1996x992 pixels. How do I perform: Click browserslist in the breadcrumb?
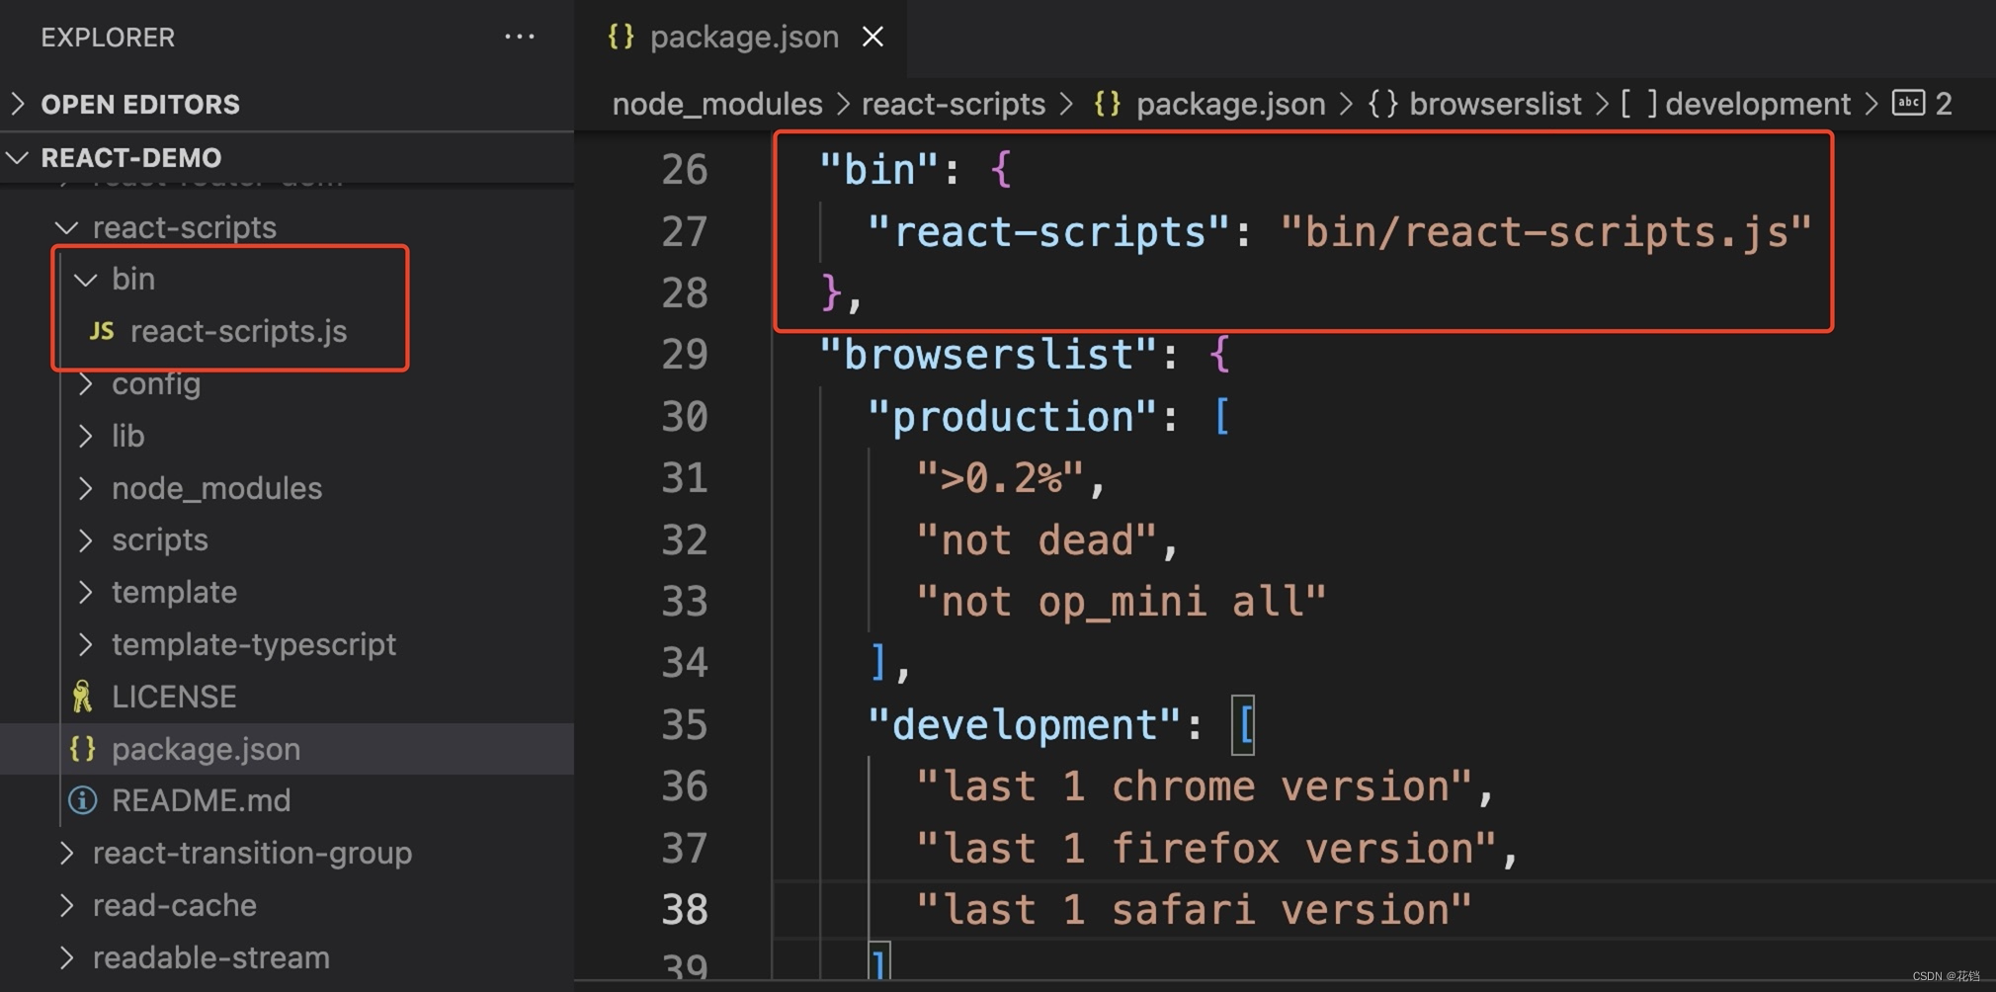point(1495,104)
